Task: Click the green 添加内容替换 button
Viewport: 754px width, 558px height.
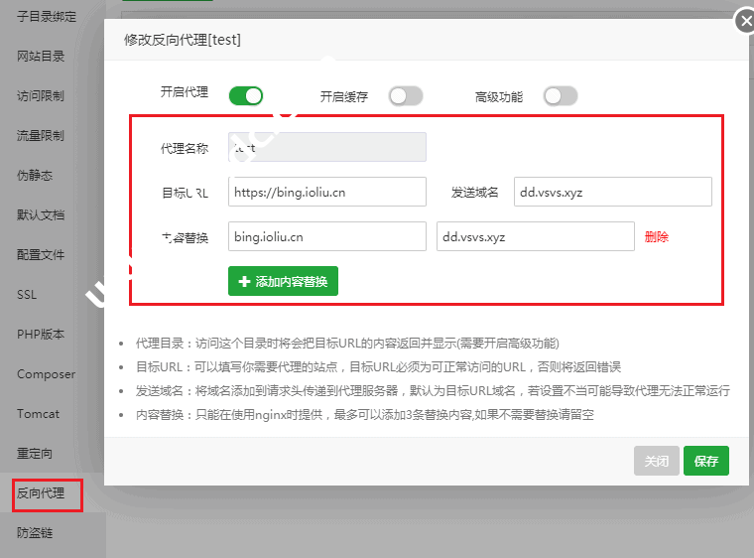Action: (284, 281)
